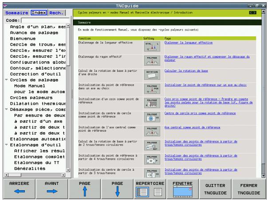Screen dimensions: 268x200
Task: Toggle the REPERTOIRE directory view softkey
Action: [150, 189]
